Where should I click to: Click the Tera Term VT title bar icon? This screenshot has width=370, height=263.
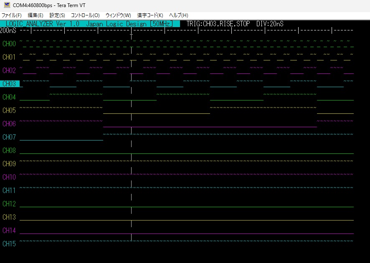click(x=7, y=5)
